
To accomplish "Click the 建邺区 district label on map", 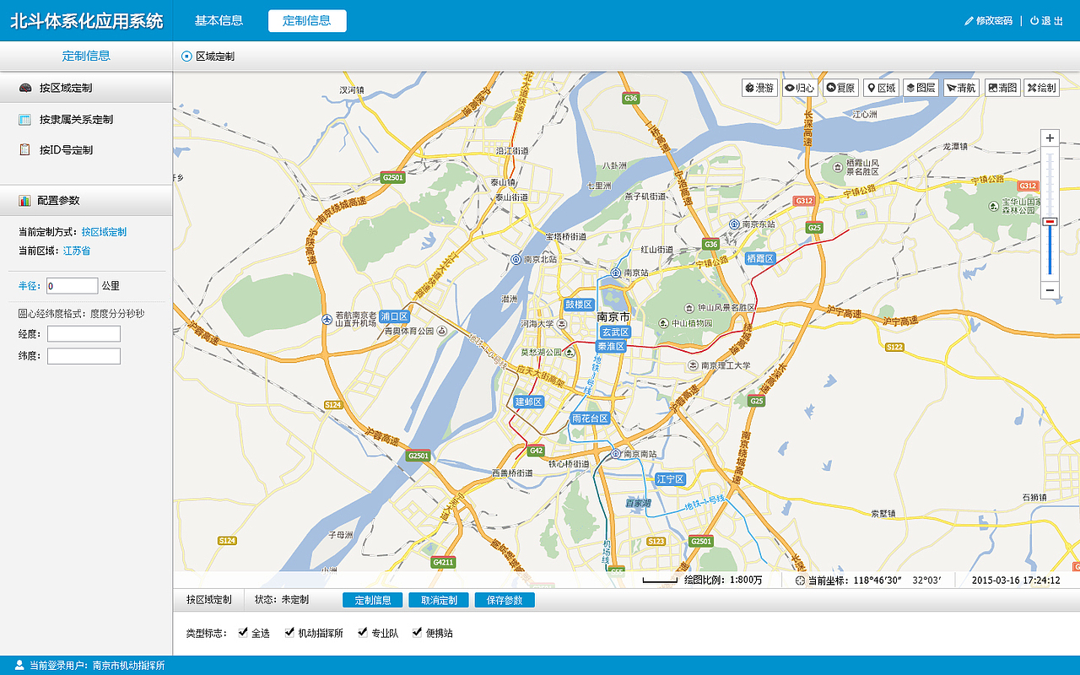I will [529, 402].
